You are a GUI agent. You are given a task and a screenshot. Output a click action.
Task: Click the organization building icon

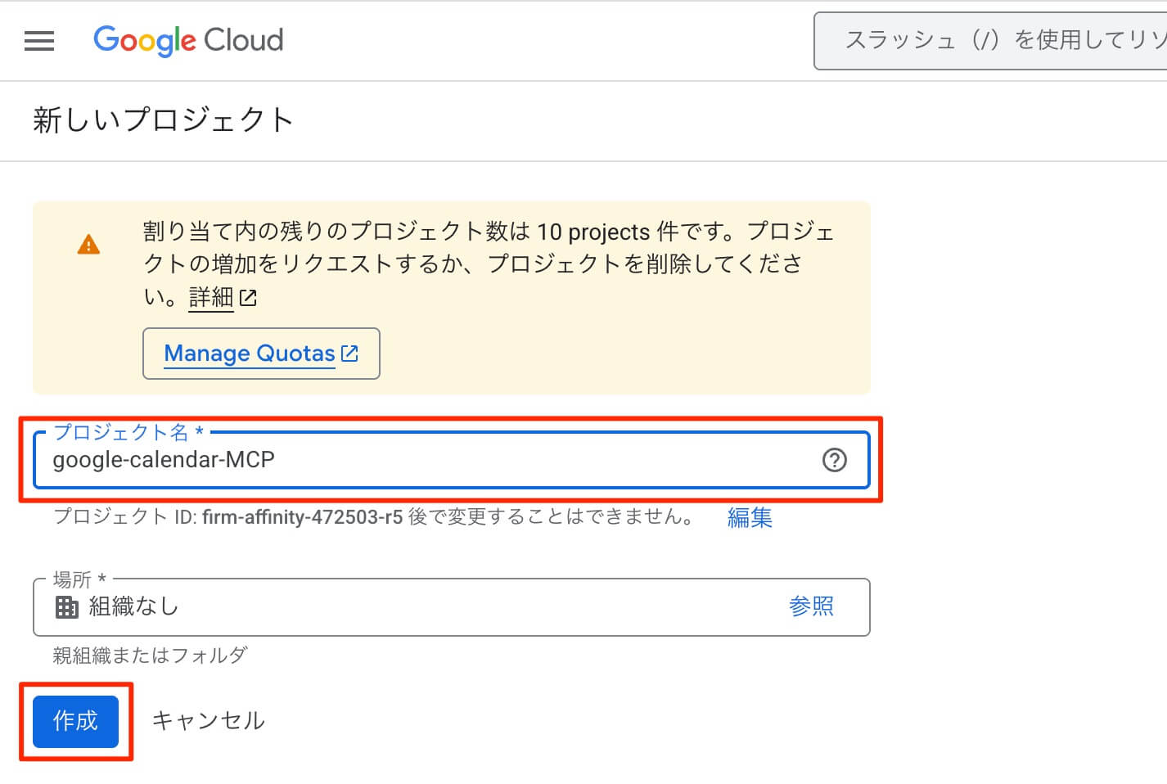click(66, 607)
